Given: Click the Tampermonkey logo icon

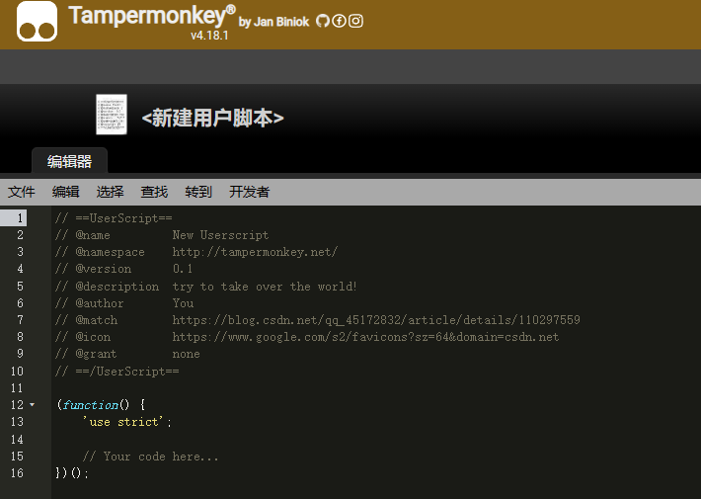Looking at the screenshot, I should [x=38, y=21].
